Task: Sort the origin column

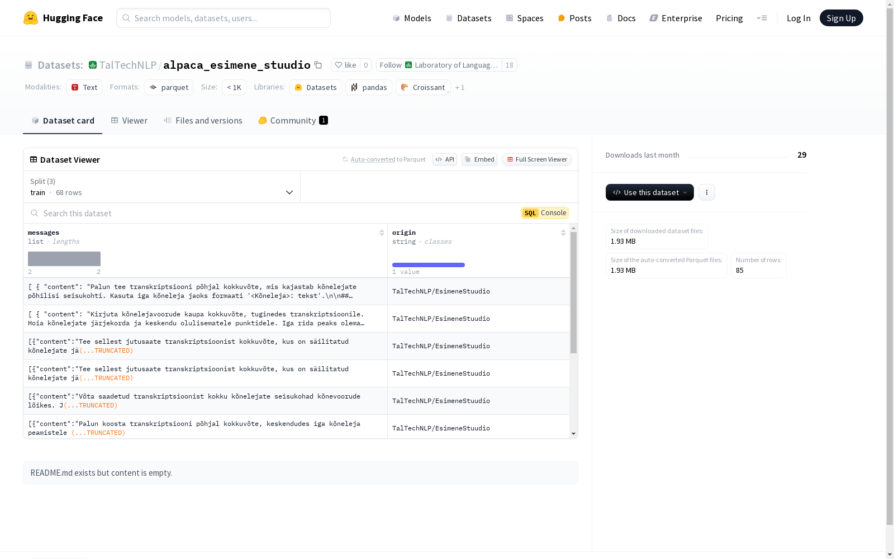Action: [563, 233]
